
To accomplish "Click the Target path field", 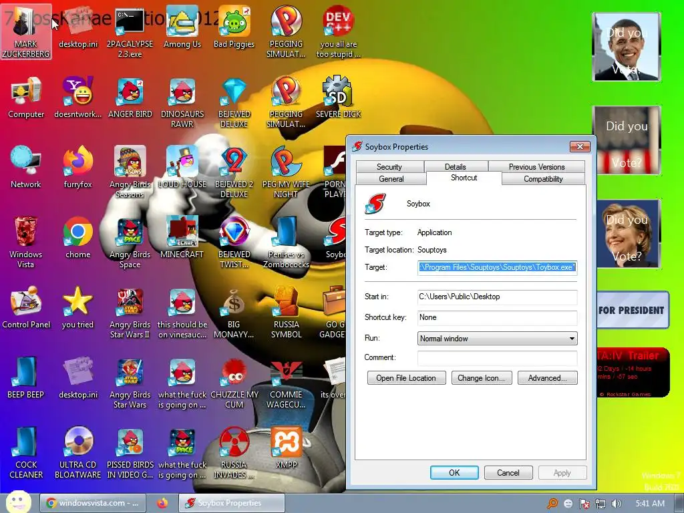I will 497,267.
